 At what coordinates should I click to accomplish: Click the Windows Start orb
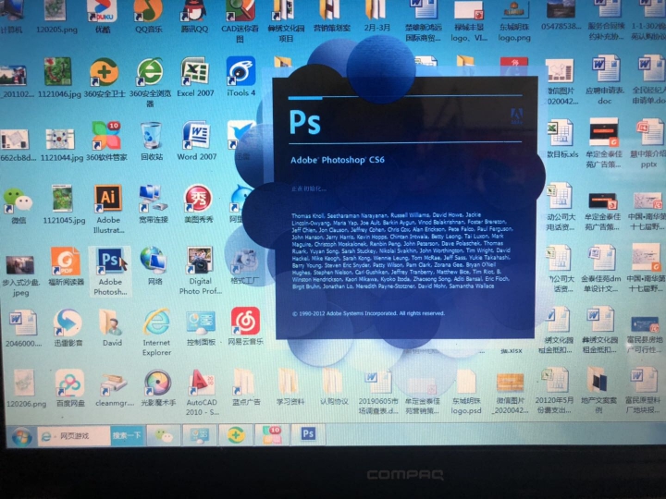coord(21,436)
